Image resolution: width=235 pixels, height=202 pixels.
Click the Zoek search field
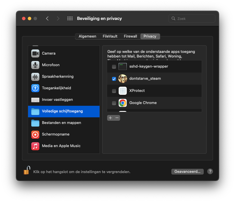[x=192, y=18]
